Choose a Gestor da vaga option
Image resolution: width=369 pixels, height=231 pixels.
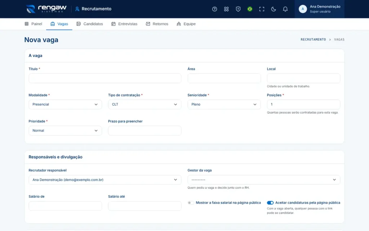(x=264, y=180)
